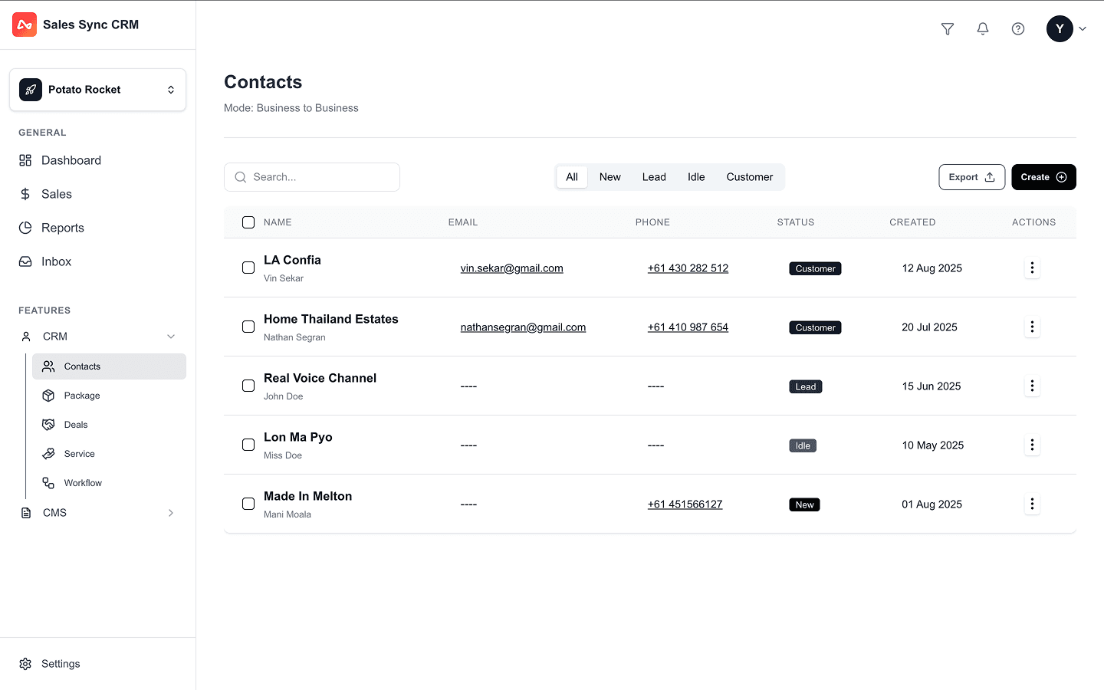Select the Real Voice Channel row checkbox
Viewport: 1104px width, 690px height.
[248, 386]
